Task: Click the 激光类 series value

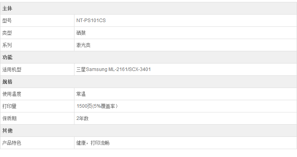Action: pos(83,45)
